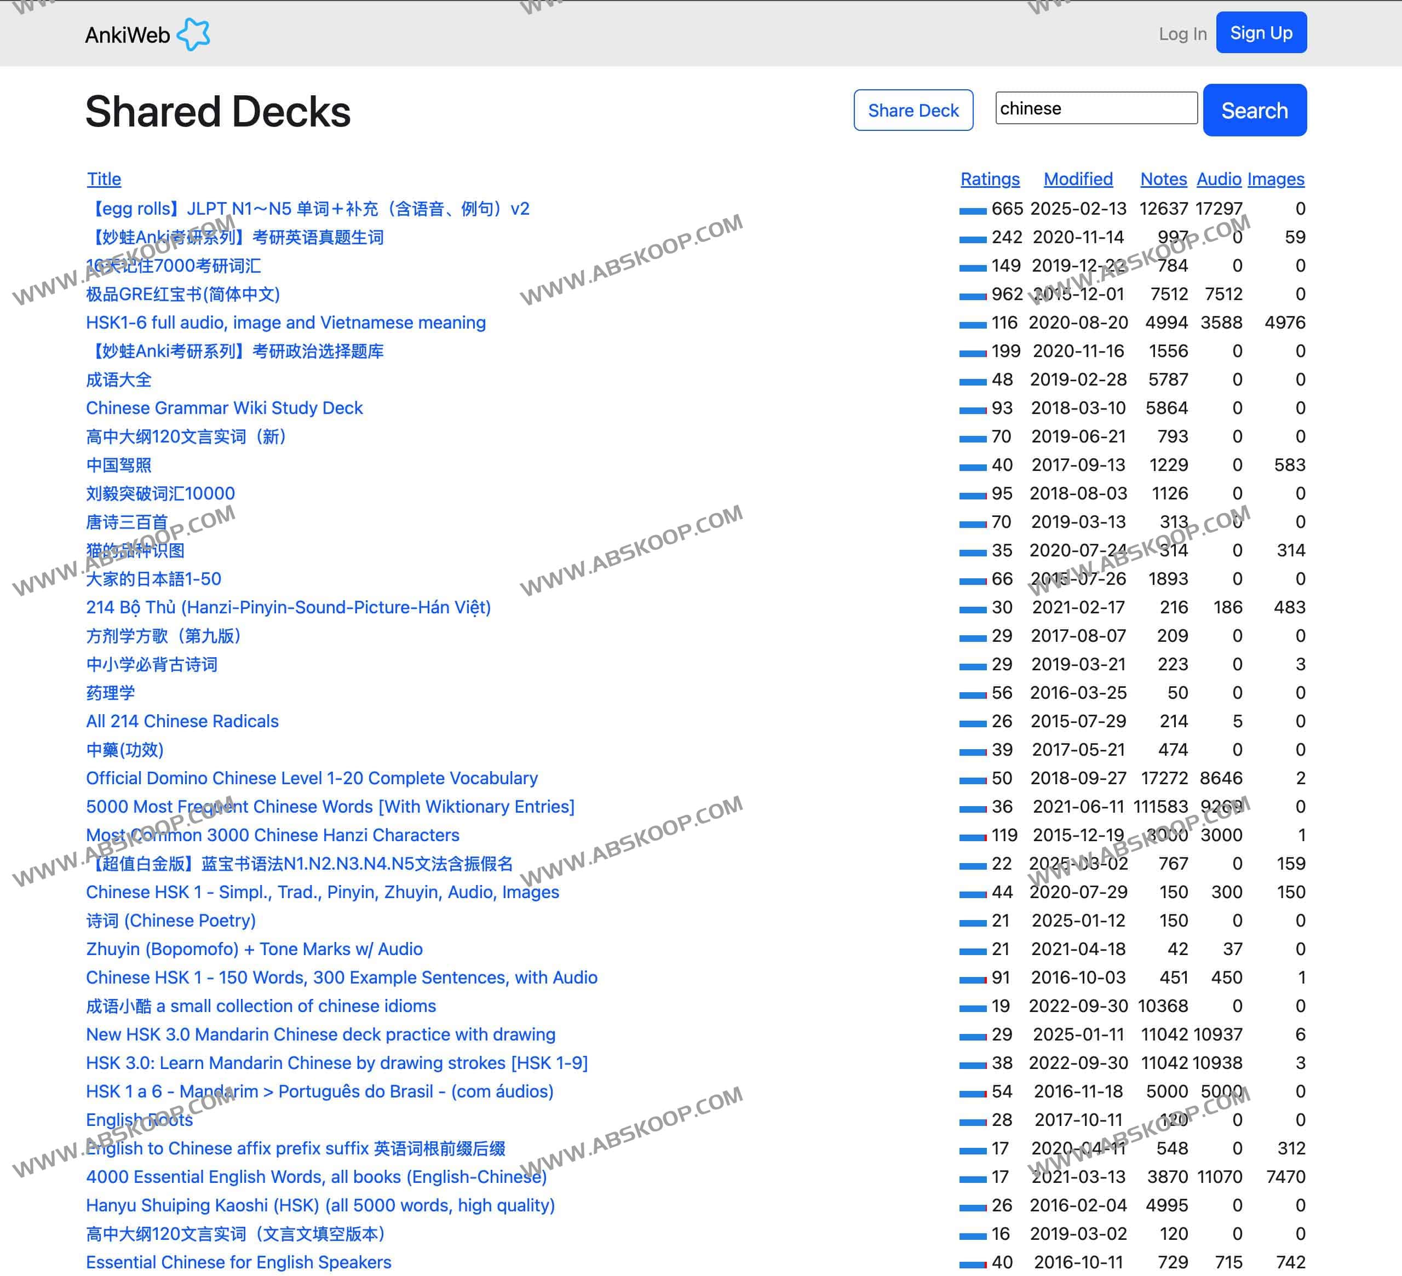Click the rating bar for Chinese Grammar Wiki
Screen dimensions: 1402x1276
pyautogui.click(x=972, y=410)
